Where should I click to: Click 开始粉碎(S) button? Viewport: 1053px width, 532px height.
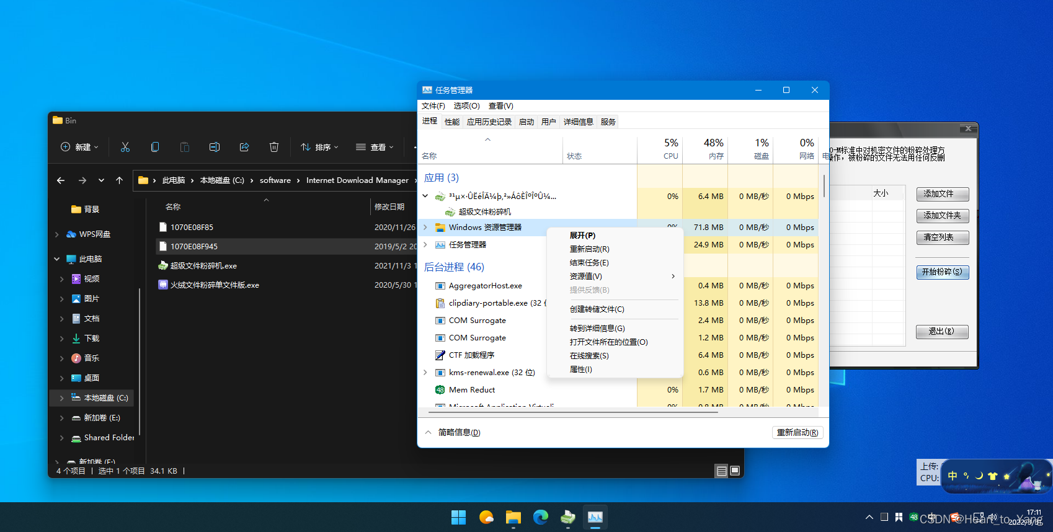943,272
